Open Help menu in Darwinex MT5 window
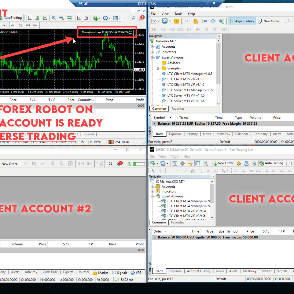This screenshot has height=294, width=294. click(191, 14)
